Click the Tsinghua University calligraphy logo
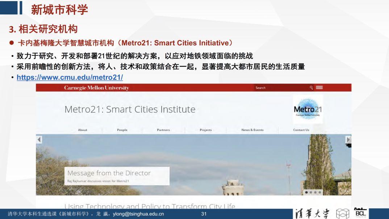The height and width of the screenshot is (219, 389). [x=312, y=214]
